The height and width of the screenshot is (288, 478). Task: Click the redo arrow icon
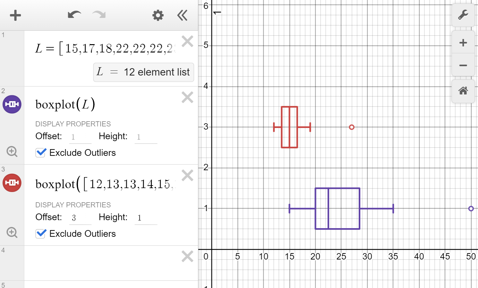point(99,15)
